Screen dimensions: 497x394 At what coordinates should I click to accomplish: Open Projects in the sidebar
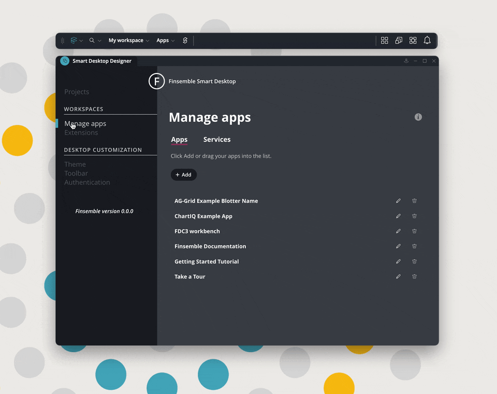[x=77, y=92]
